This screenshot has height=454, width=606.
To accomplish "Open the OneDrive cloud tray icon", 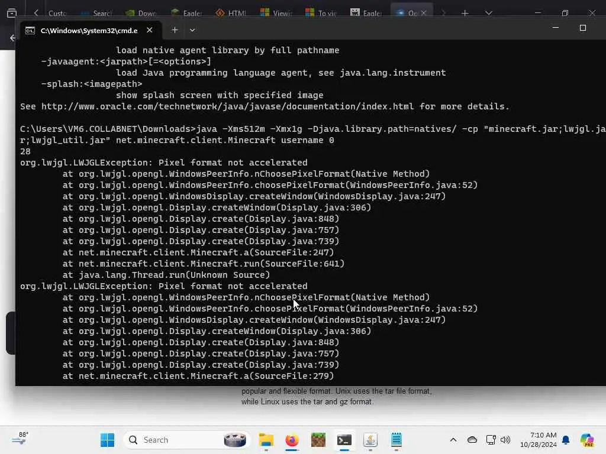I will tap(472, 440).
